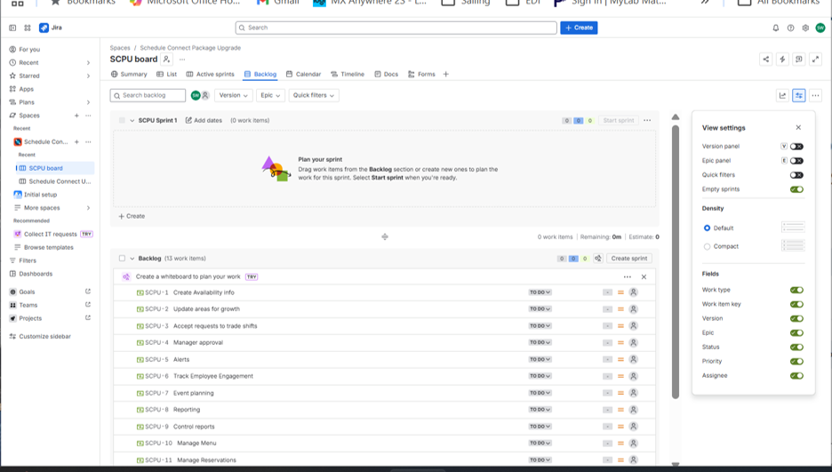The image size is (832, 472).
Task: Open the Jira settings gear icon
Action: [x=805, y=28]
